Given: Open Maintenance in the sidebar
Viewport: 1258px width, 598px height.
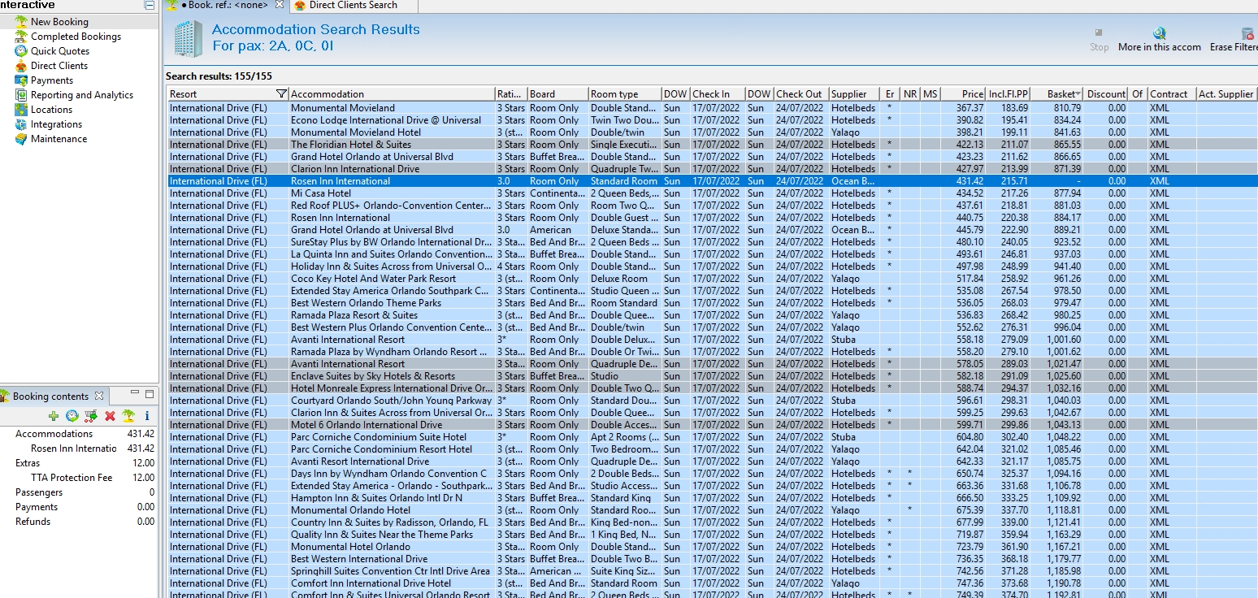Looking at the screenshot, I should [59, 139].
